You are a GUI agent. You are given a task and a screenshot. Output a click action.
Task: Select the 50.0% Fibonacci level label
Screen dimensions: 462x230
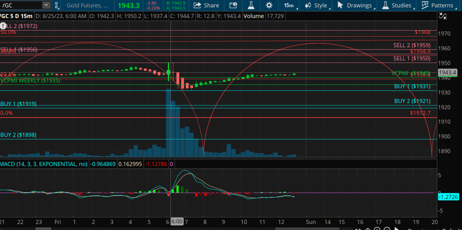[8, 32]
